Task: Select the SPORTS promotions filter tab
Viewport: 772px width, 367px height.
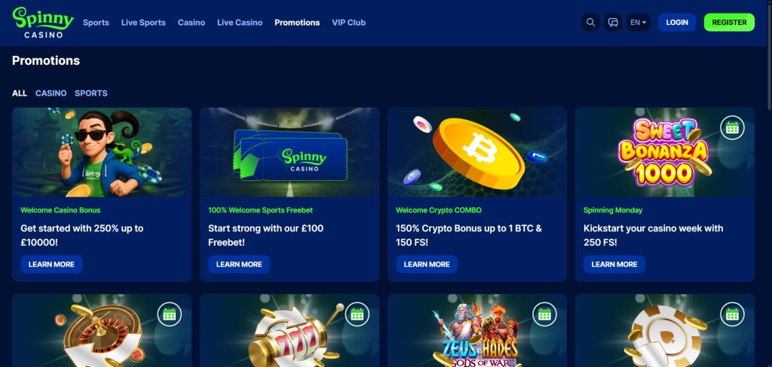Action: click(91, 93)
